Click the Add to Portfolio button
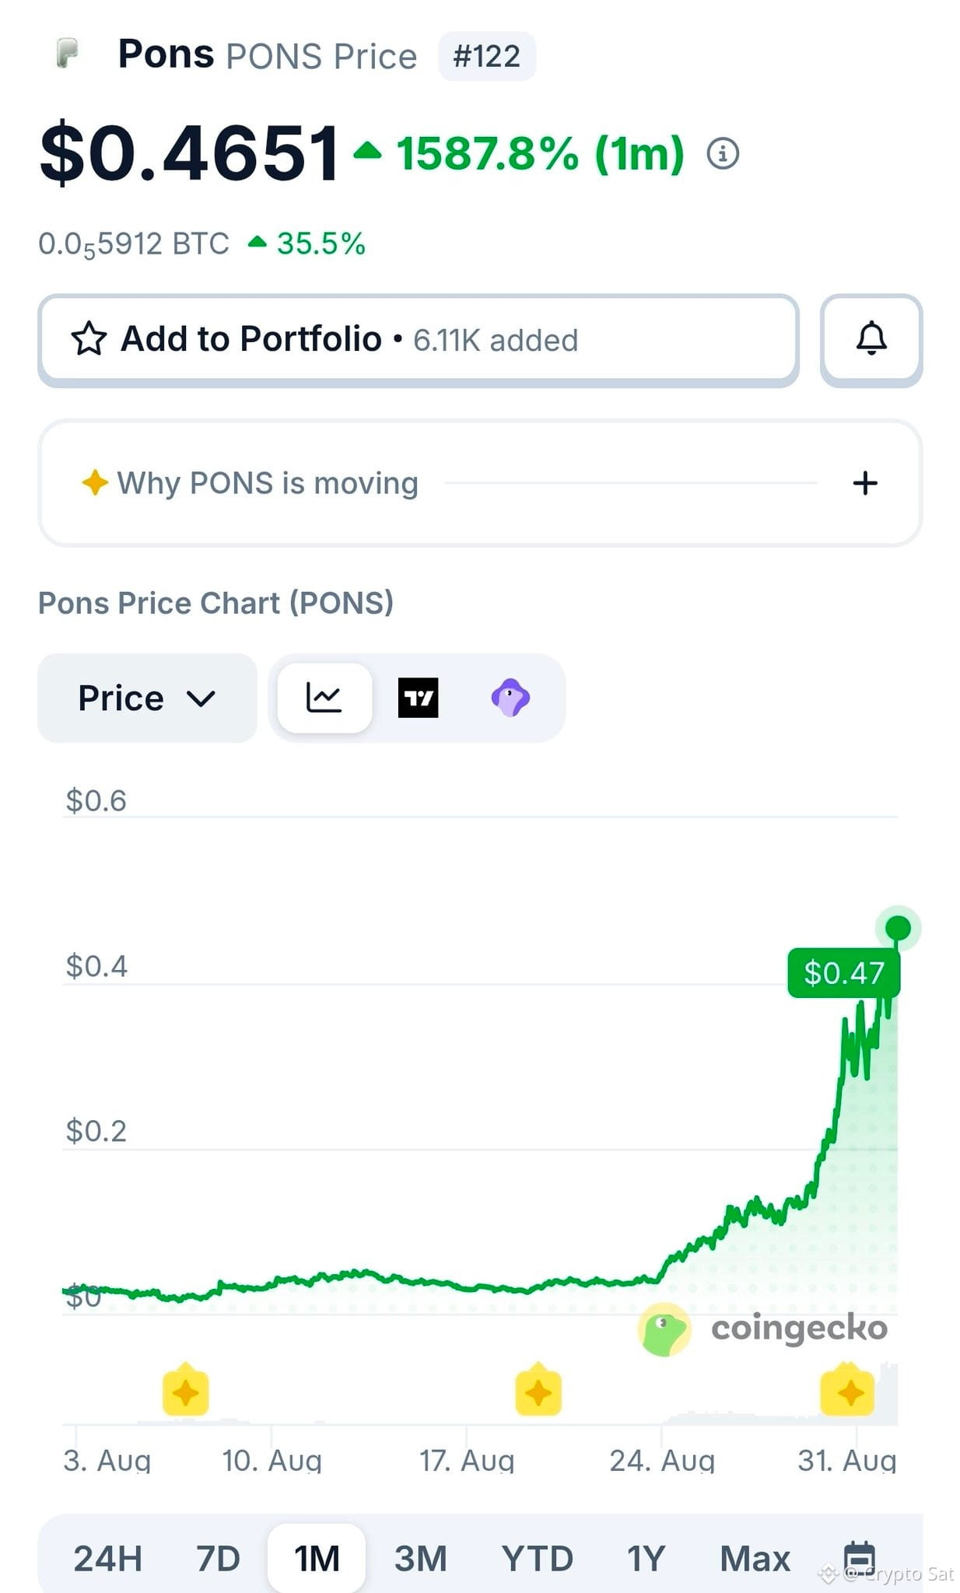 point(419,340)
